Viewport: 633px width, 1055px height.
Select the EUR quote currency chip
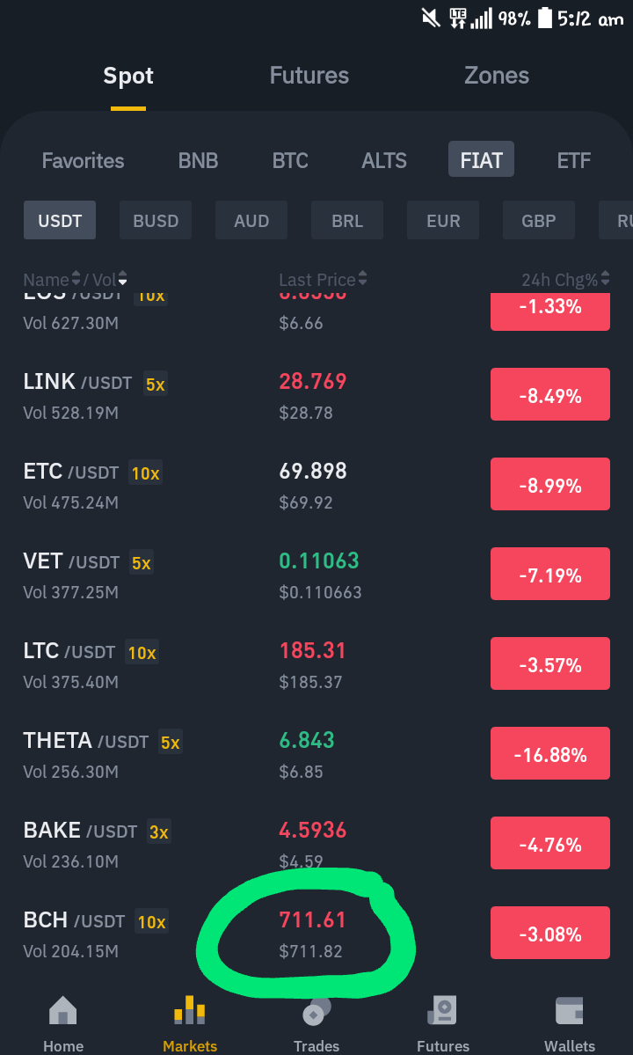[443, 220]
